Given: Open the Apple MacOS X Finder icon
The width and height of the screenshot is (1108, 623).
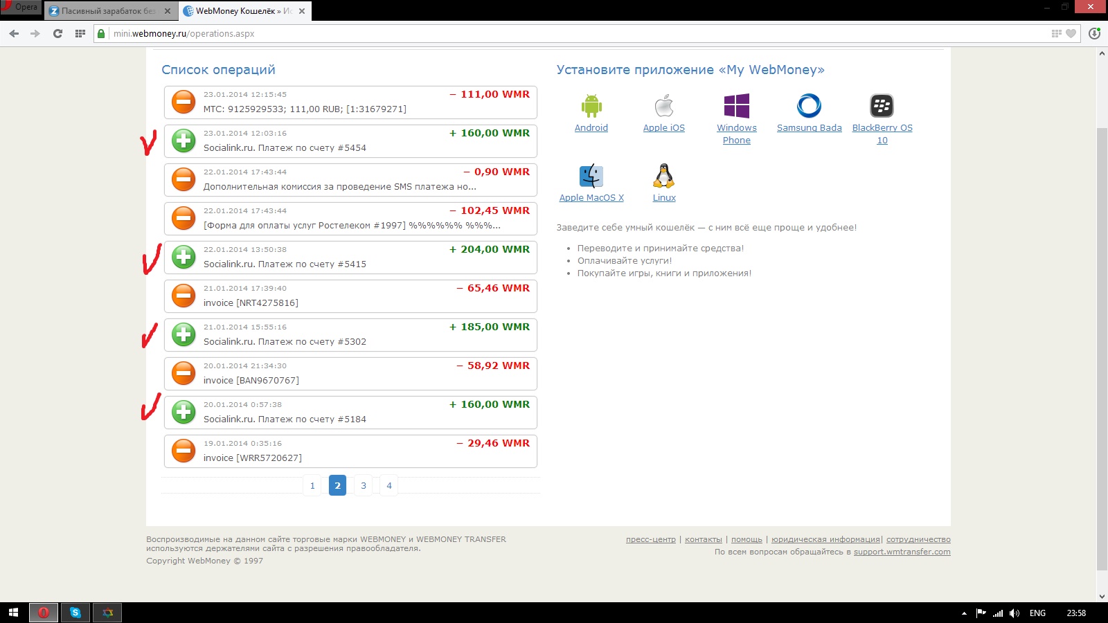Looking at the screenshot, I should coord(591,176).
